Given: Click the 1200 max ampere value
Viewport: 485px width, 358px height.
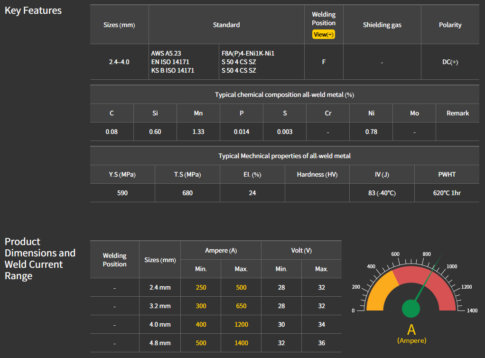Looking at the screenshot, I should [x=241, y=324].
